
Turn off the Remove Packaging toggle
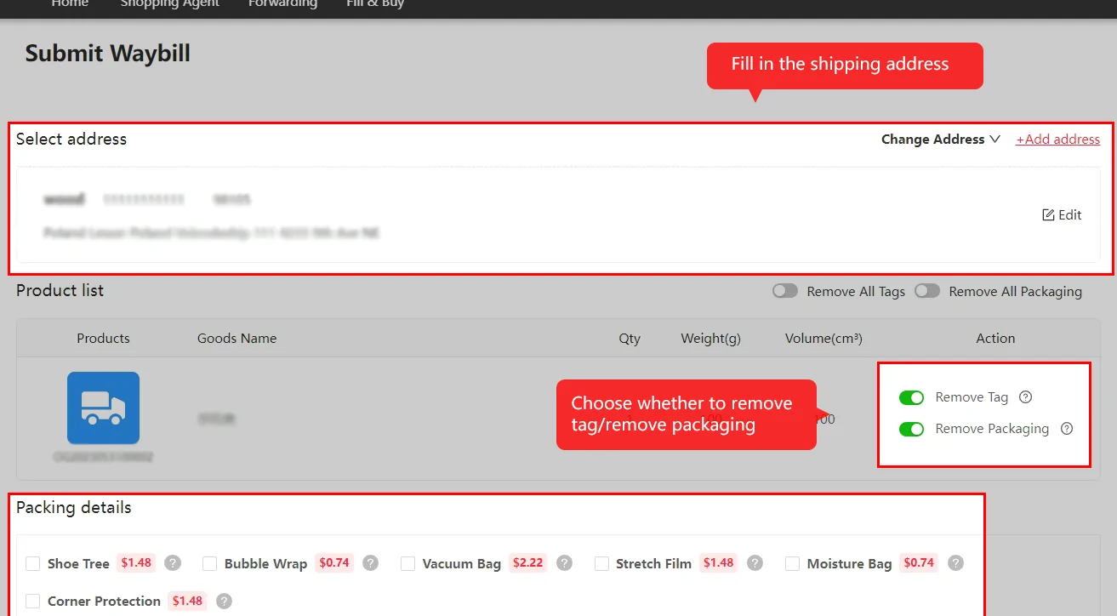[x=911, y=429]
